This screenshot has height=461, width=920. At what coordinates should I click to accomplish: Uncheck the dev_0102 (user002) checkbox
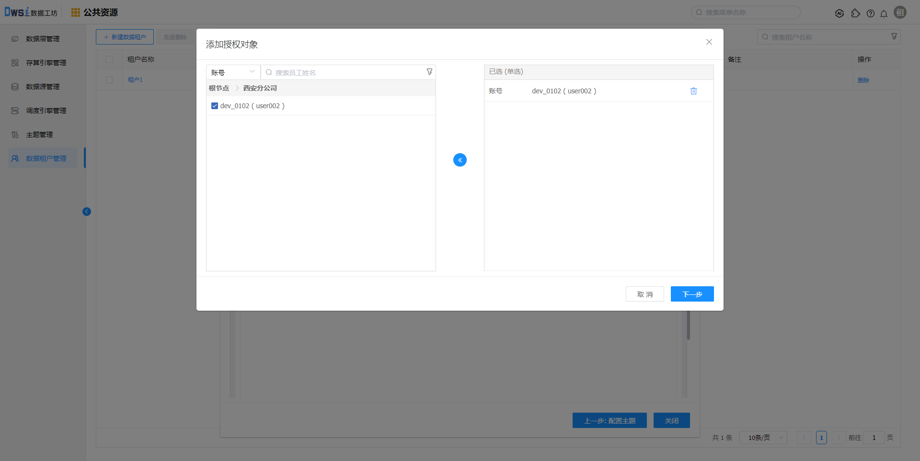click(x=215, y=106)
